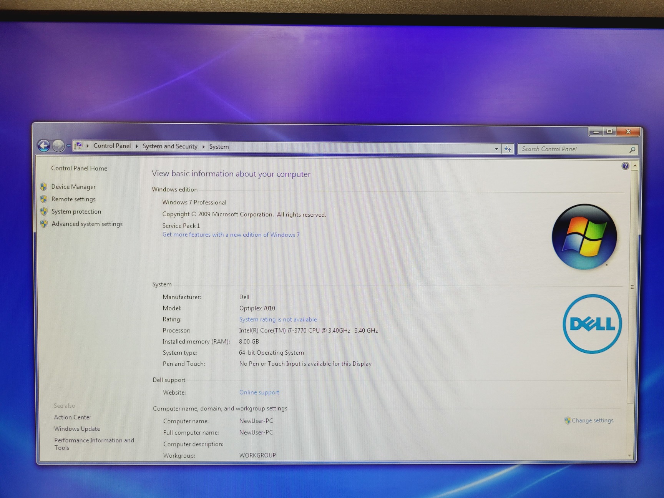The width and height of the screenshot is (664, 498).
Task: Click the help question mark icon
Action: [x=625, y=166]
